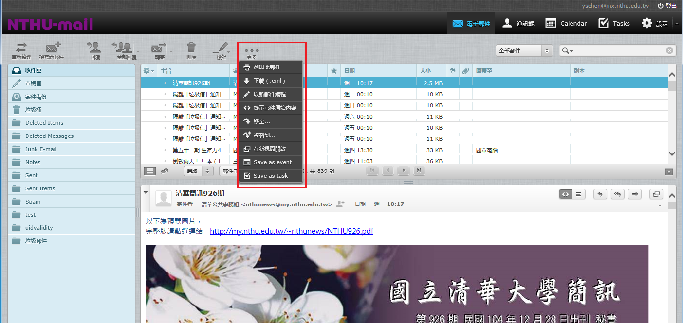Choose "Save as event" from the menu

272,162
